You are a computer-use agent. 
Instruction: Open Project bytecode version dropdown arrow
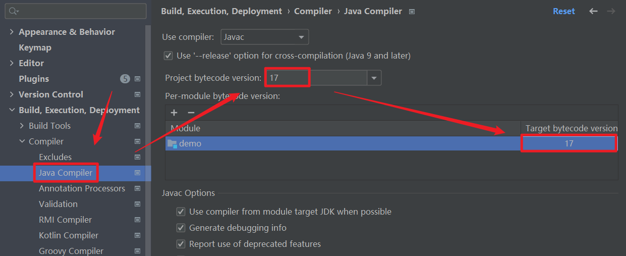[x=374, y=78]
